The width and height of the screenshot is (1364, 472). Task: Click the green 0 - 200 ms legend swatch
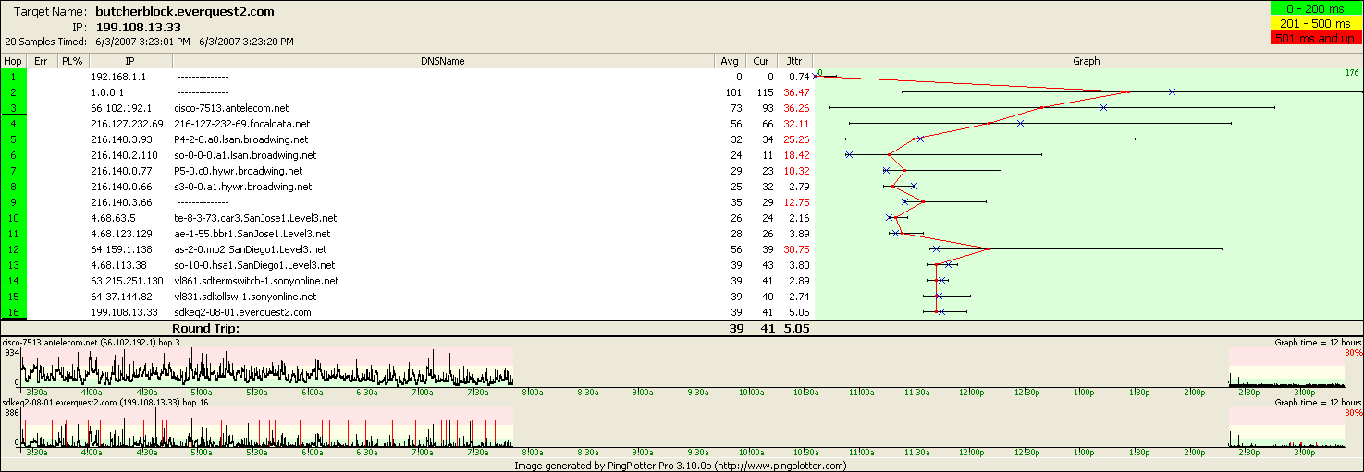[x=1311, y=8]
